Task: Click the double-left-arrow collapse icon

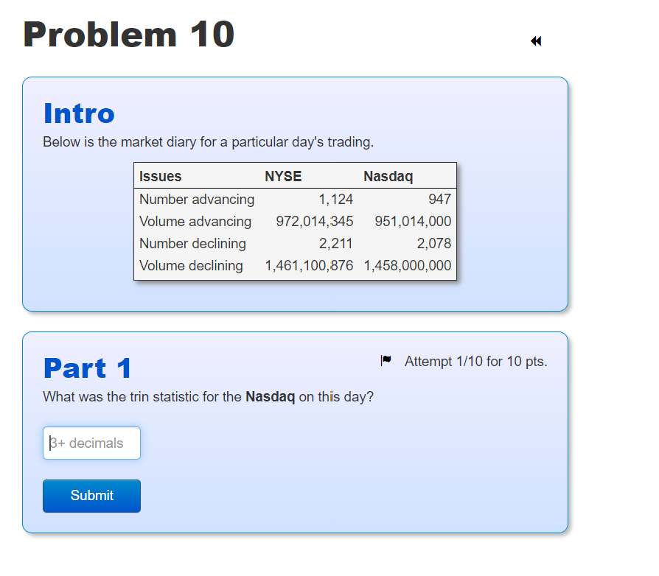Action: (x=535, y=42)
